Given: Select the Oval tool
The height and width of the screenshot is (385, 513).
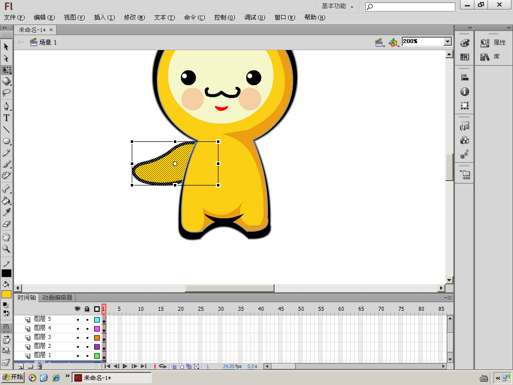Looking at the screenshot, I should 6,141.
